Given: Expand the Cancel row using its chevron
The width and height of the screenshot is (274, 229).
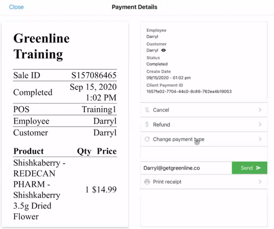Looking at the screenshot, I should point(260,110).
